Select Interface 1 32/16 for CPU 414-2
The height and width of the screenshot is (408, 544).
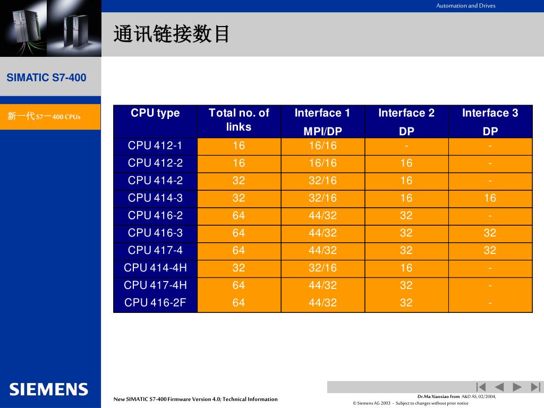coord(322,181)
